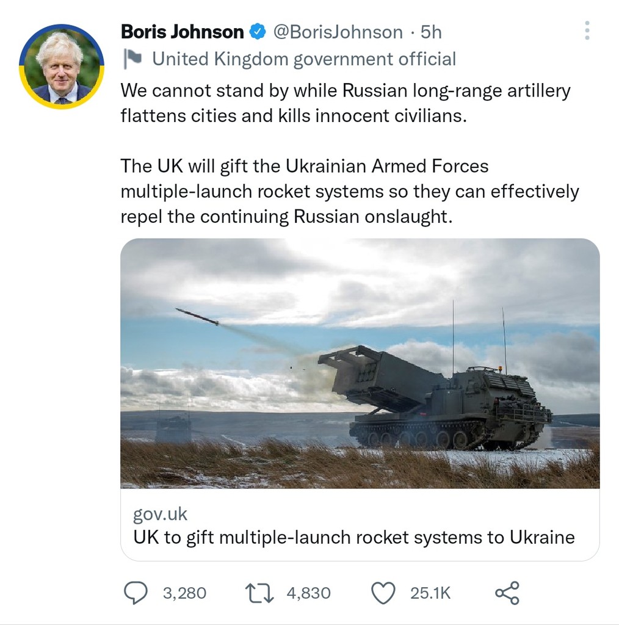Click the 4,830 retweets count
619x625 pixels.
pos(308,593)
